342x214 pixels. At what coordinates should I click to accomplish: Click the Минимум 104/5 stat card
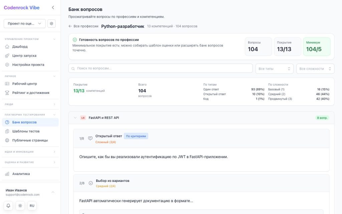(317, 46)
